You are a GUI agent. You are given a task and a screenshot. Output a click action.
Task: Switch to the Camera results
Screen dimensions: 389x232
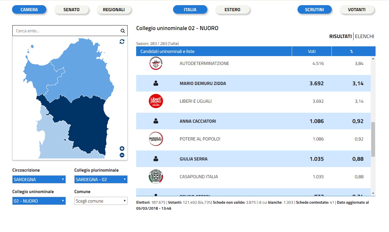pyautogui.click(x=29, y=9)
